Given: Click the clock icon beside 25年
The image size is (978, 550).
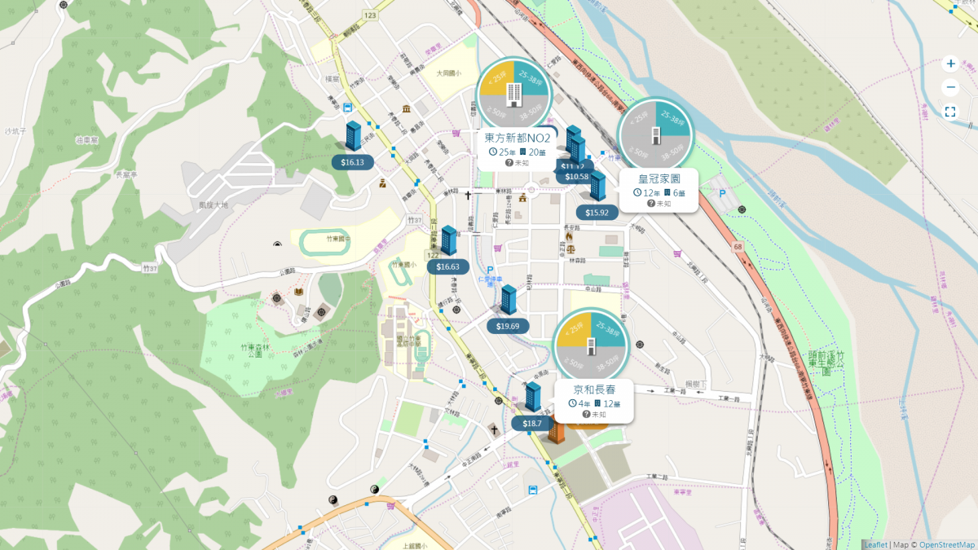Looking at the screenshot, I should pyautogui.click(x=492, y=152).
